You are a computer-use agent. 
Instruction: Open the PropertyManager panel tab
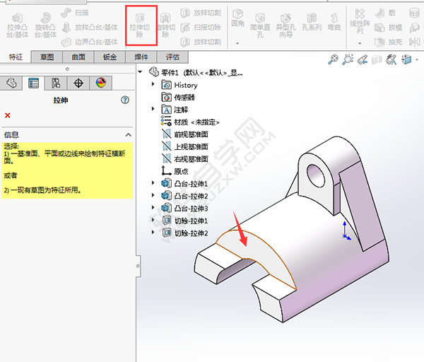pos(33,83)
